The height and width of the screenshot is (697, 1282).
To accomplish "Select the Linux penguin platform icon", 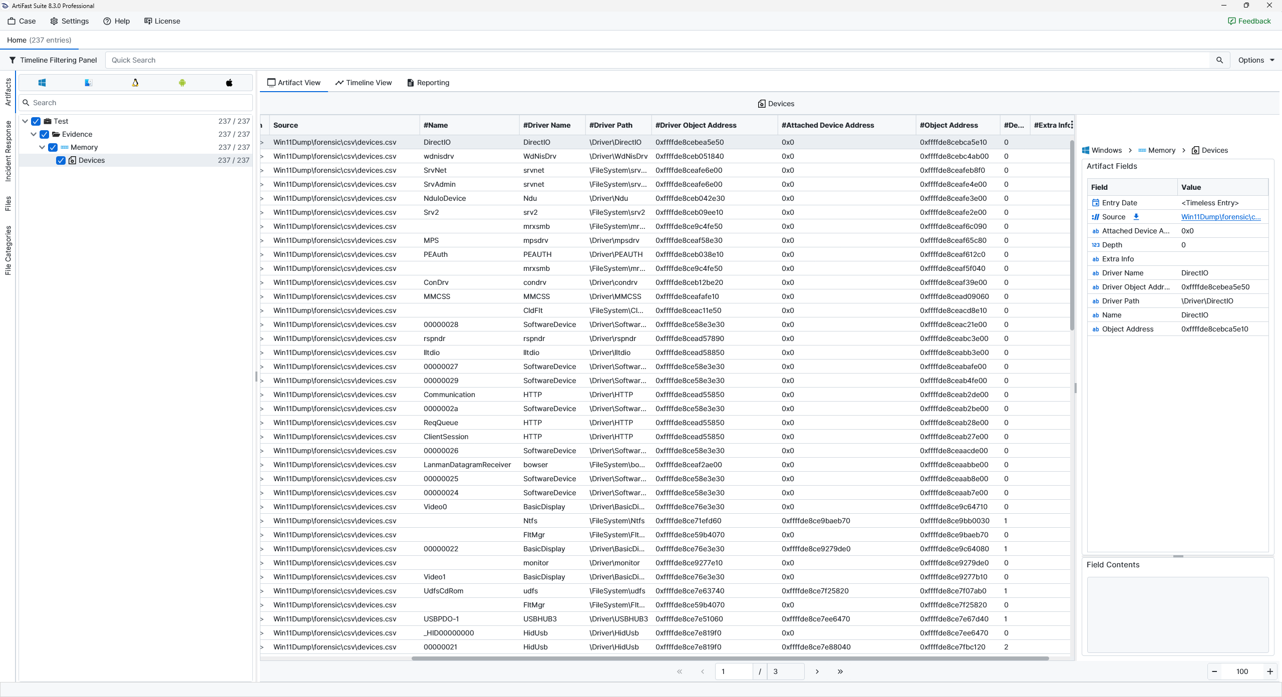I will (x=135, y=83).
